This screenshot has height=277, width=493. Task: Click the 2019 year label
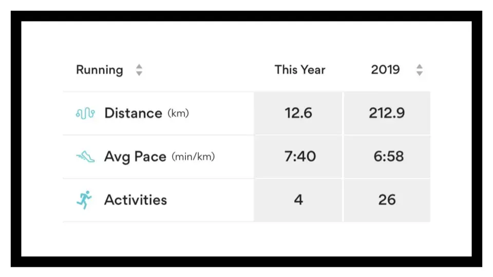(385, 70)
